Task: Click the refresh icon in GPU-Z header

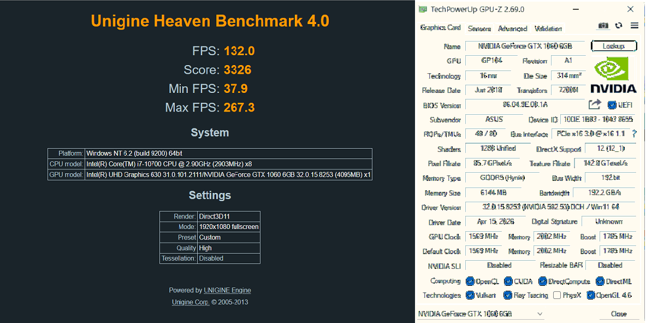Action: pyautogui.click(x=619, y=26)
